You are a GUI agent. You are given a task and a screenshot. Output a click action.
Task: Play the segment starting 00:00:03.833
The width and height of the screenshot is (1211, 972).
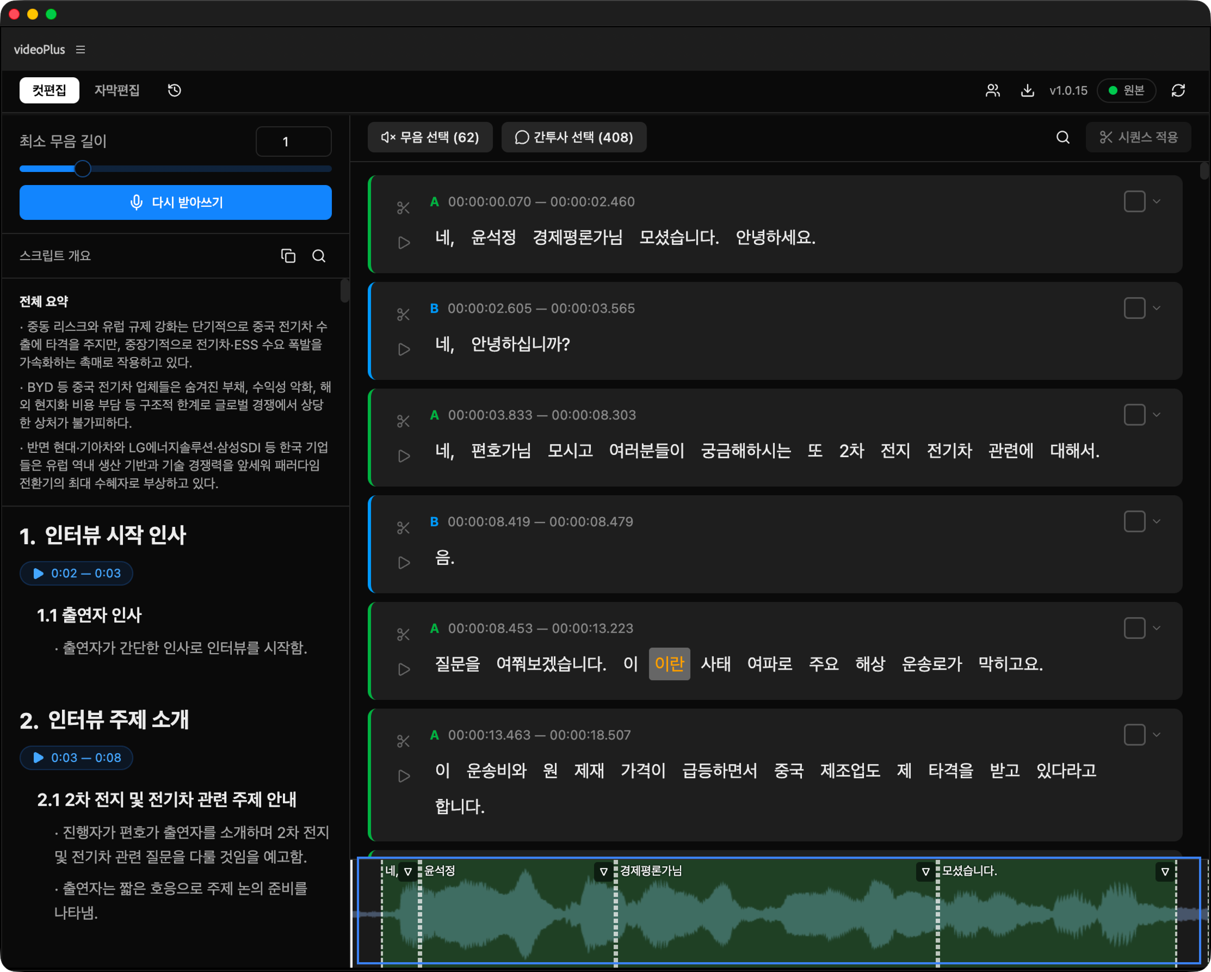403,456
